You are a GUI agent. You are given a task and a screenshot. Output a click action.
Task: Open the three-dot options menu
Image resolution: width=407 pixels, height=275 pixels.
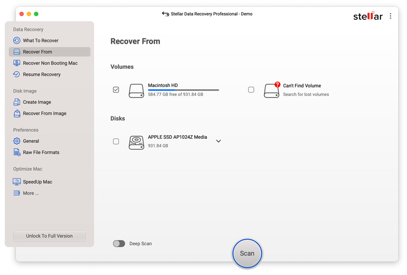(x=390, y=16)
